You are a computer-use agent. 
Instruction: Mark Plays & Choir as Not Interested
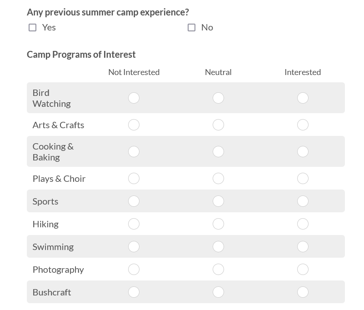(134, 179)
